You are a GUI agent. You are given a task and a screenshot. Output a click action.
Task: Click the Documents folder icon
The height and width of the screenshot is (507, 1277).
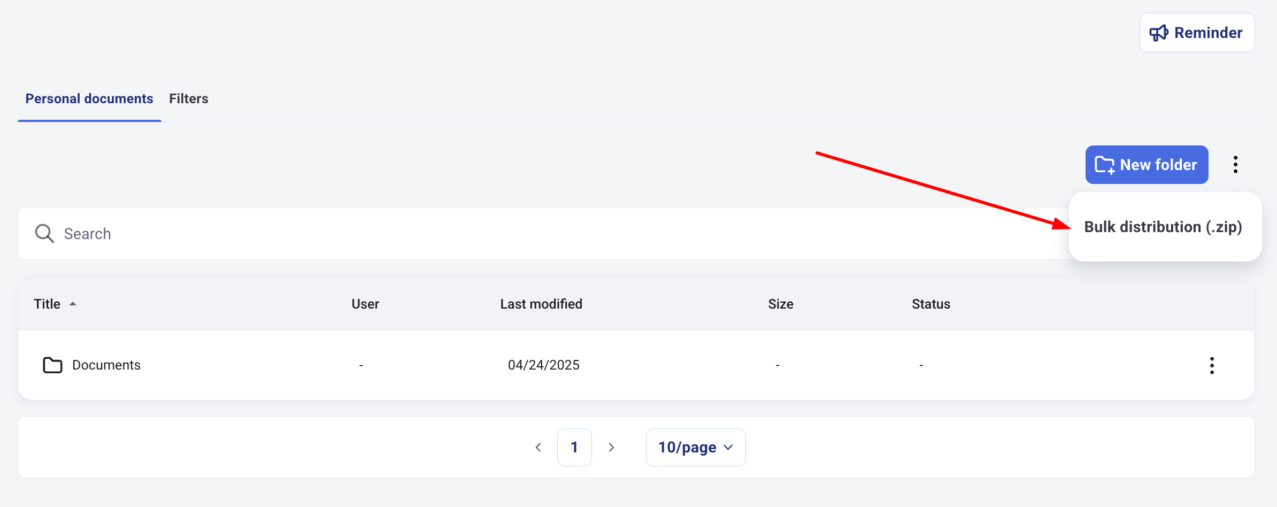(x=52, y=365)
